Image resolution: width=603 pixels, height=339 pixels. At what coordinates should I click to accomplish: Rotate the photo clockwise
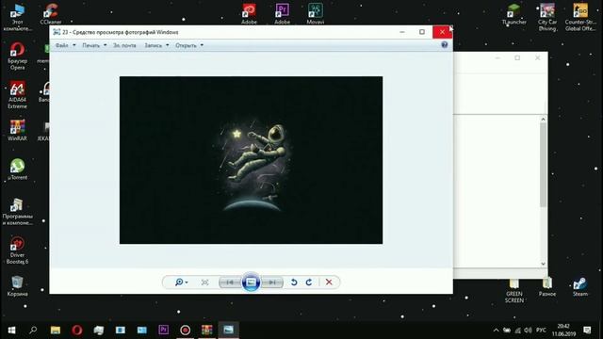309,282
